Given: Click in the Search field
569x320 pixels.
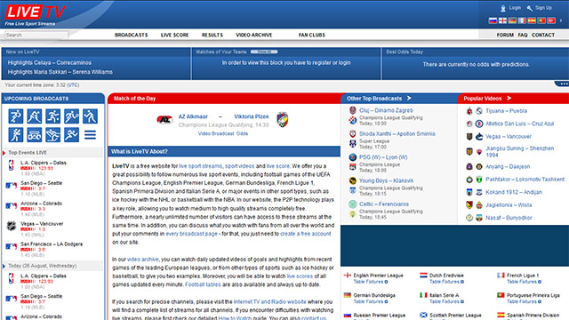Looking at the screenshot, I should tap(36, 36).
